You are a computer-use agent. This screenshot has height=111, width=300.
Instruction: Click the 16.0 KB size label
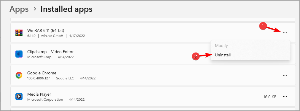click(x=270, y=97)
